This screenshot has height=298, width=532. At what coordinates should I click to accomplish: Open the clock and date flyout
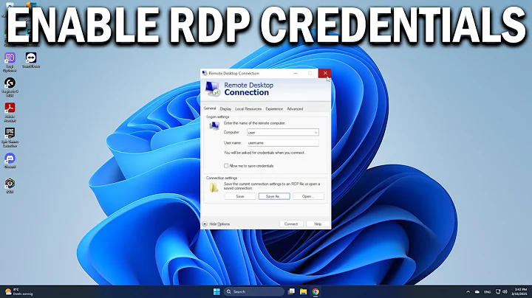(x=520, y=291)
